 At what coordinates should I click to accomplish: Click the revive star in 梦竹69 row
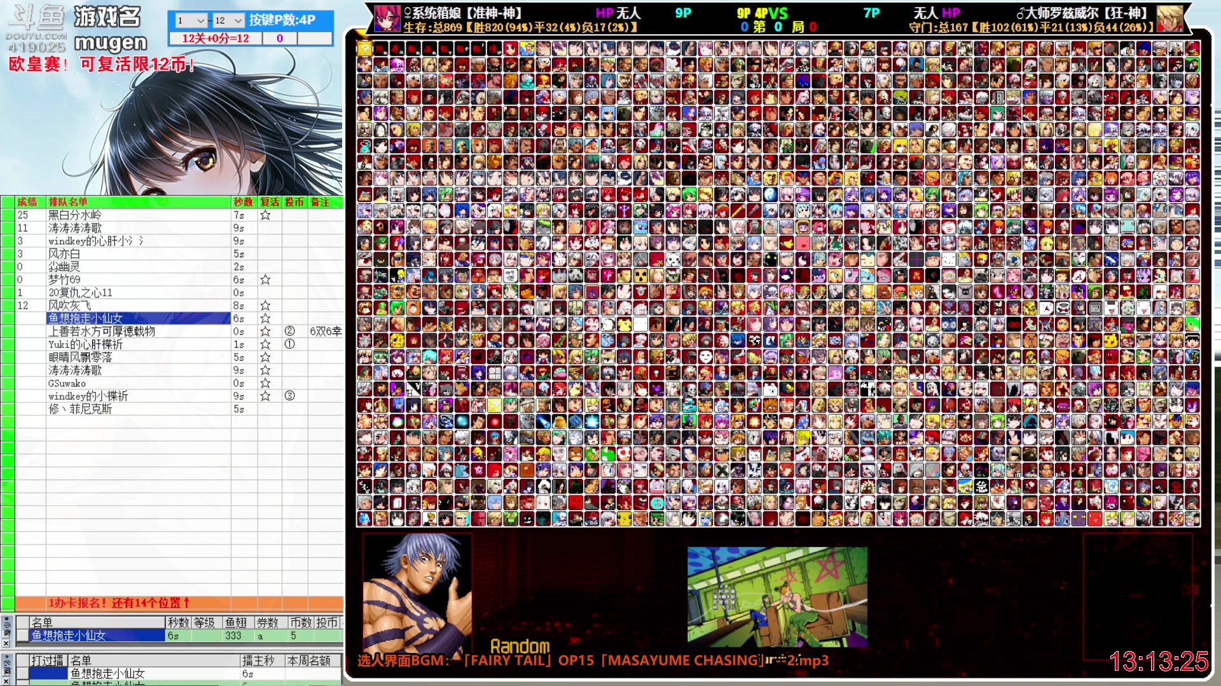(x=265, y=280)
